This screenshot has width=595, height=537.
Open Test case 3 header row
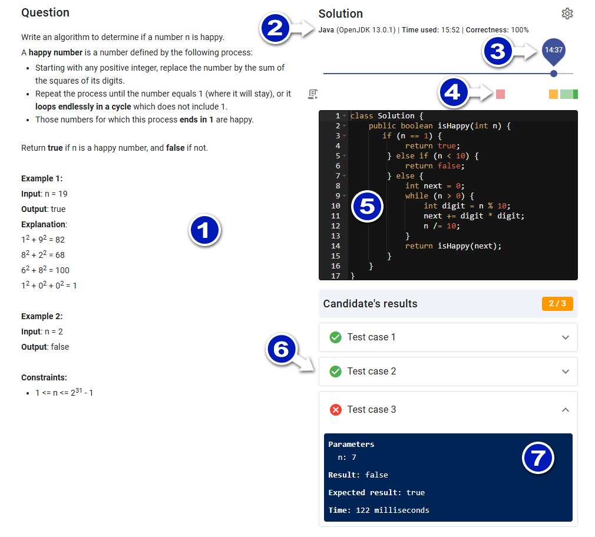click(448, 409)
